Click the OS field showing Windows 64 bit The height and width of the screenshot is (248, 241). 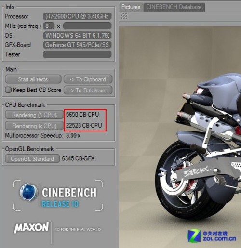pyautogui.click(x=77, y=35)
